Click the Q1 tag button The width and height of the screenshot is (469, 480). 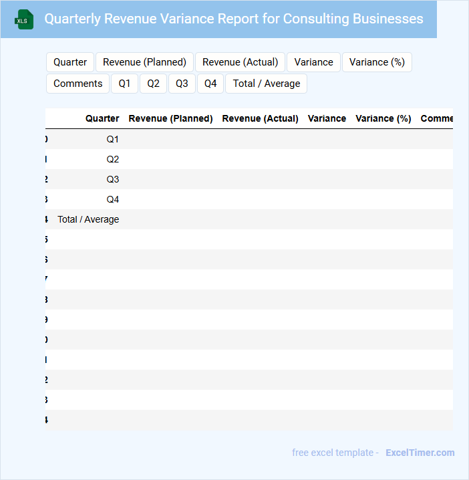(124, 84)
